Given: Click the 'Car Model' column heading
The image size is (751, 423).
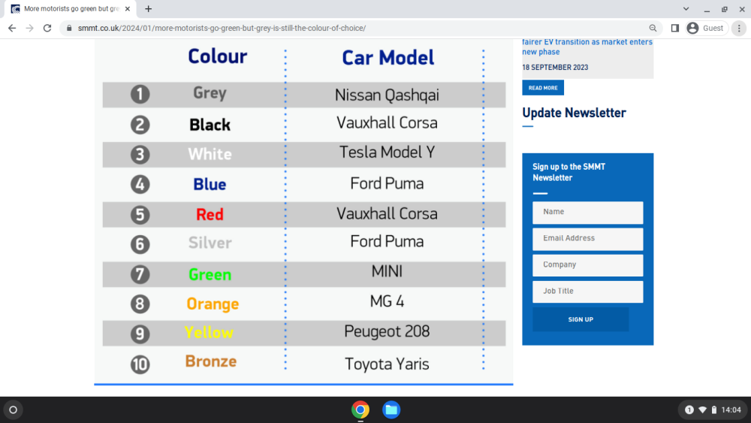Looking at the screenshot, I should click(388, 58).
